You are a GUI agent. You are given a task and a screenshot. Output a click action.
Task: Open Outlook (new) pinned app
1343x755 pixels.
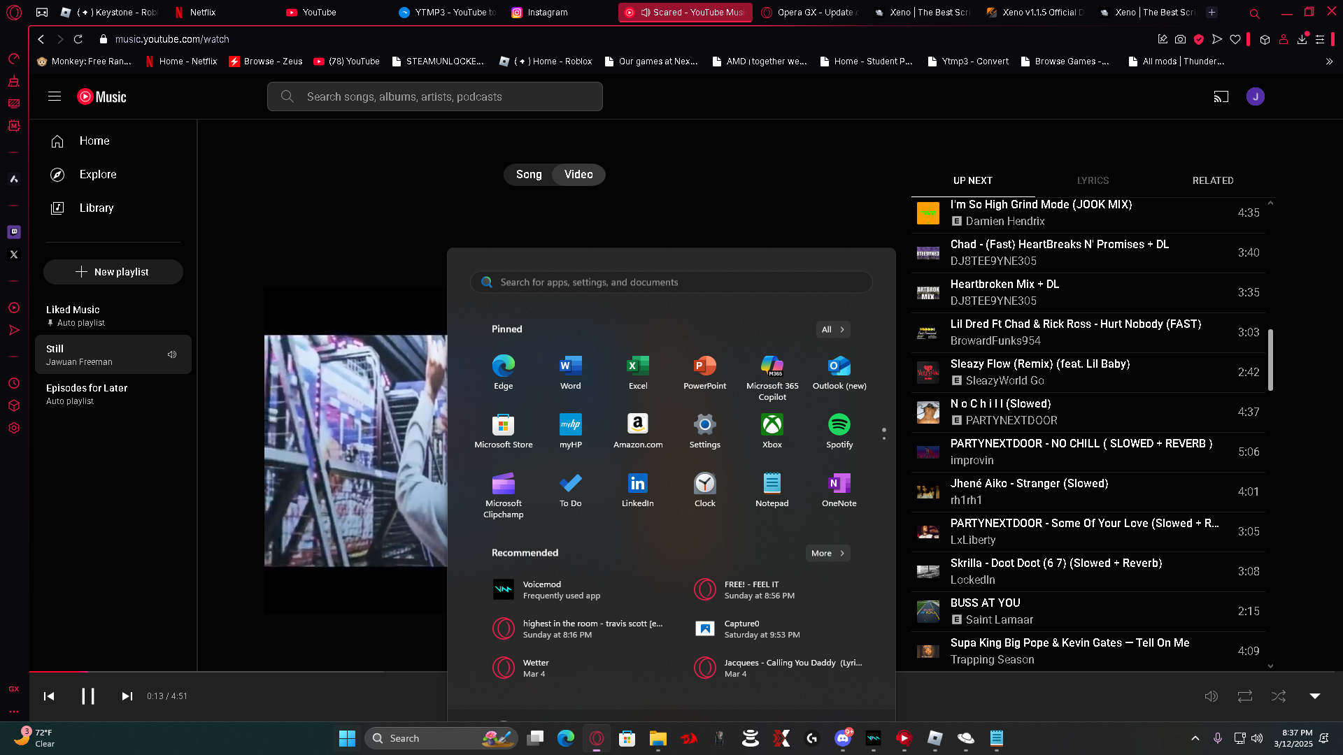click(x=839, y=372)
